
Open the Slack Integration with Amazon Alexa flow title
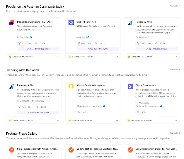37,149
